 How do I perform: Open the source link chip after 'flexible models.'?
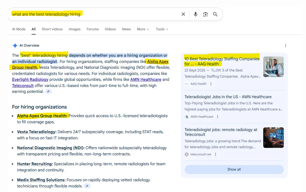87,186
